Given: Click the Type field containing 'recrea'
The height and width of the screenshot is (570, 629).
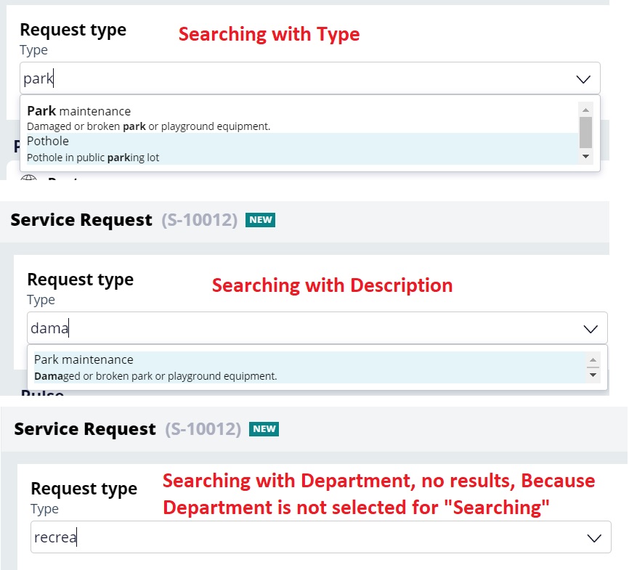Looking at the screenshot, I should 218,537.
